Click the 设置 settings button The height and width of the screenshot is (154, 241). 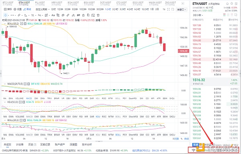[18, 9]
